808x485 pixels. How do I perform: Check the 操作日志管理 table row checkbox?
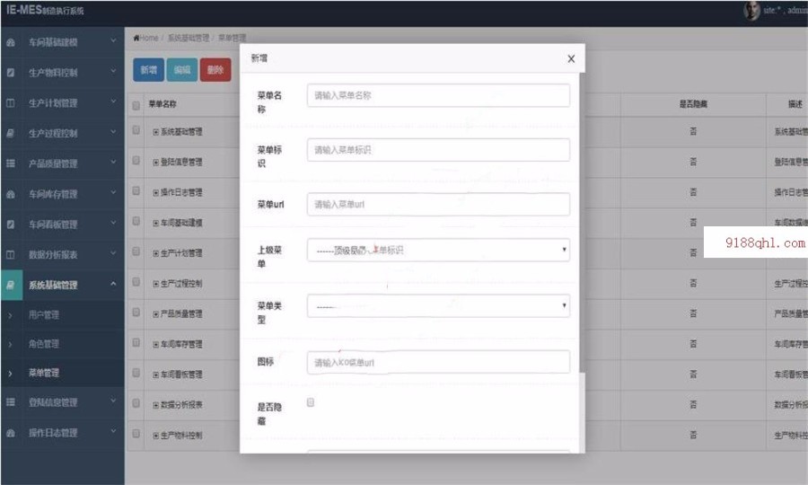coord(136,190)
